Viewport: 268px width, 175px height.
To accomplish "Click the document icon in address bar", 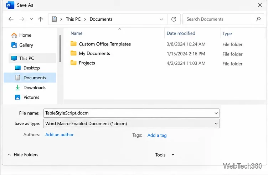I will click(x=55, y=19).
